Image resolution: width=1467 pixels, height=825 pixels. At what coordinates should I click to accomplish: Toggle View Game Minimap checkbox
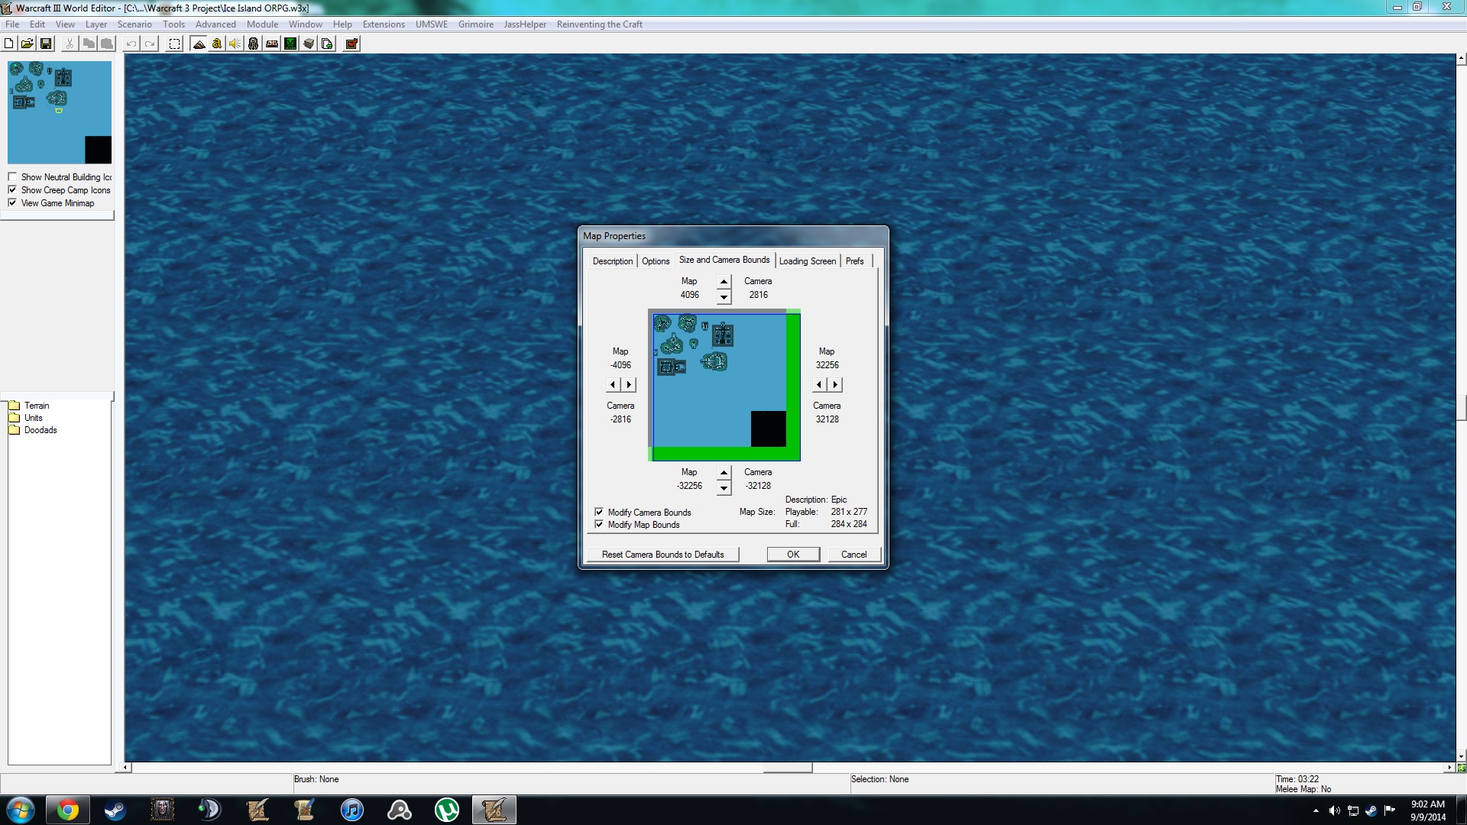pos(12,203)
